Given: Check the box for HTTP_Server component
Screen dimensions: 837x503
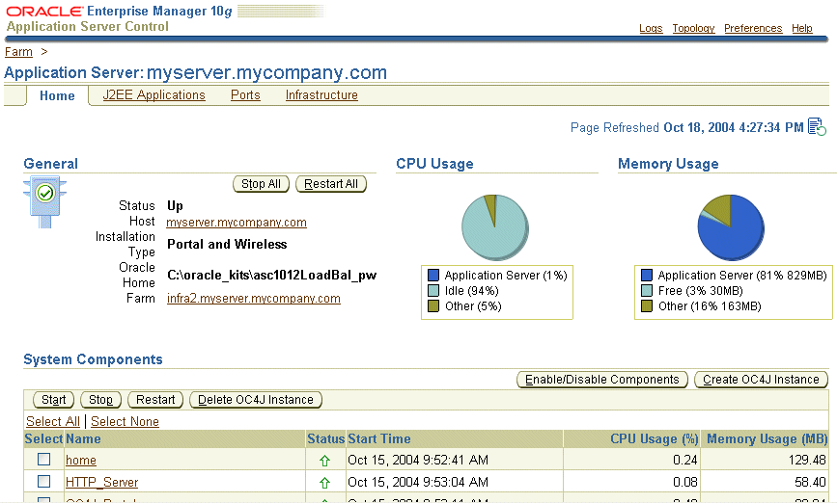Looking at the screenshot, I should tap(43, 482).
